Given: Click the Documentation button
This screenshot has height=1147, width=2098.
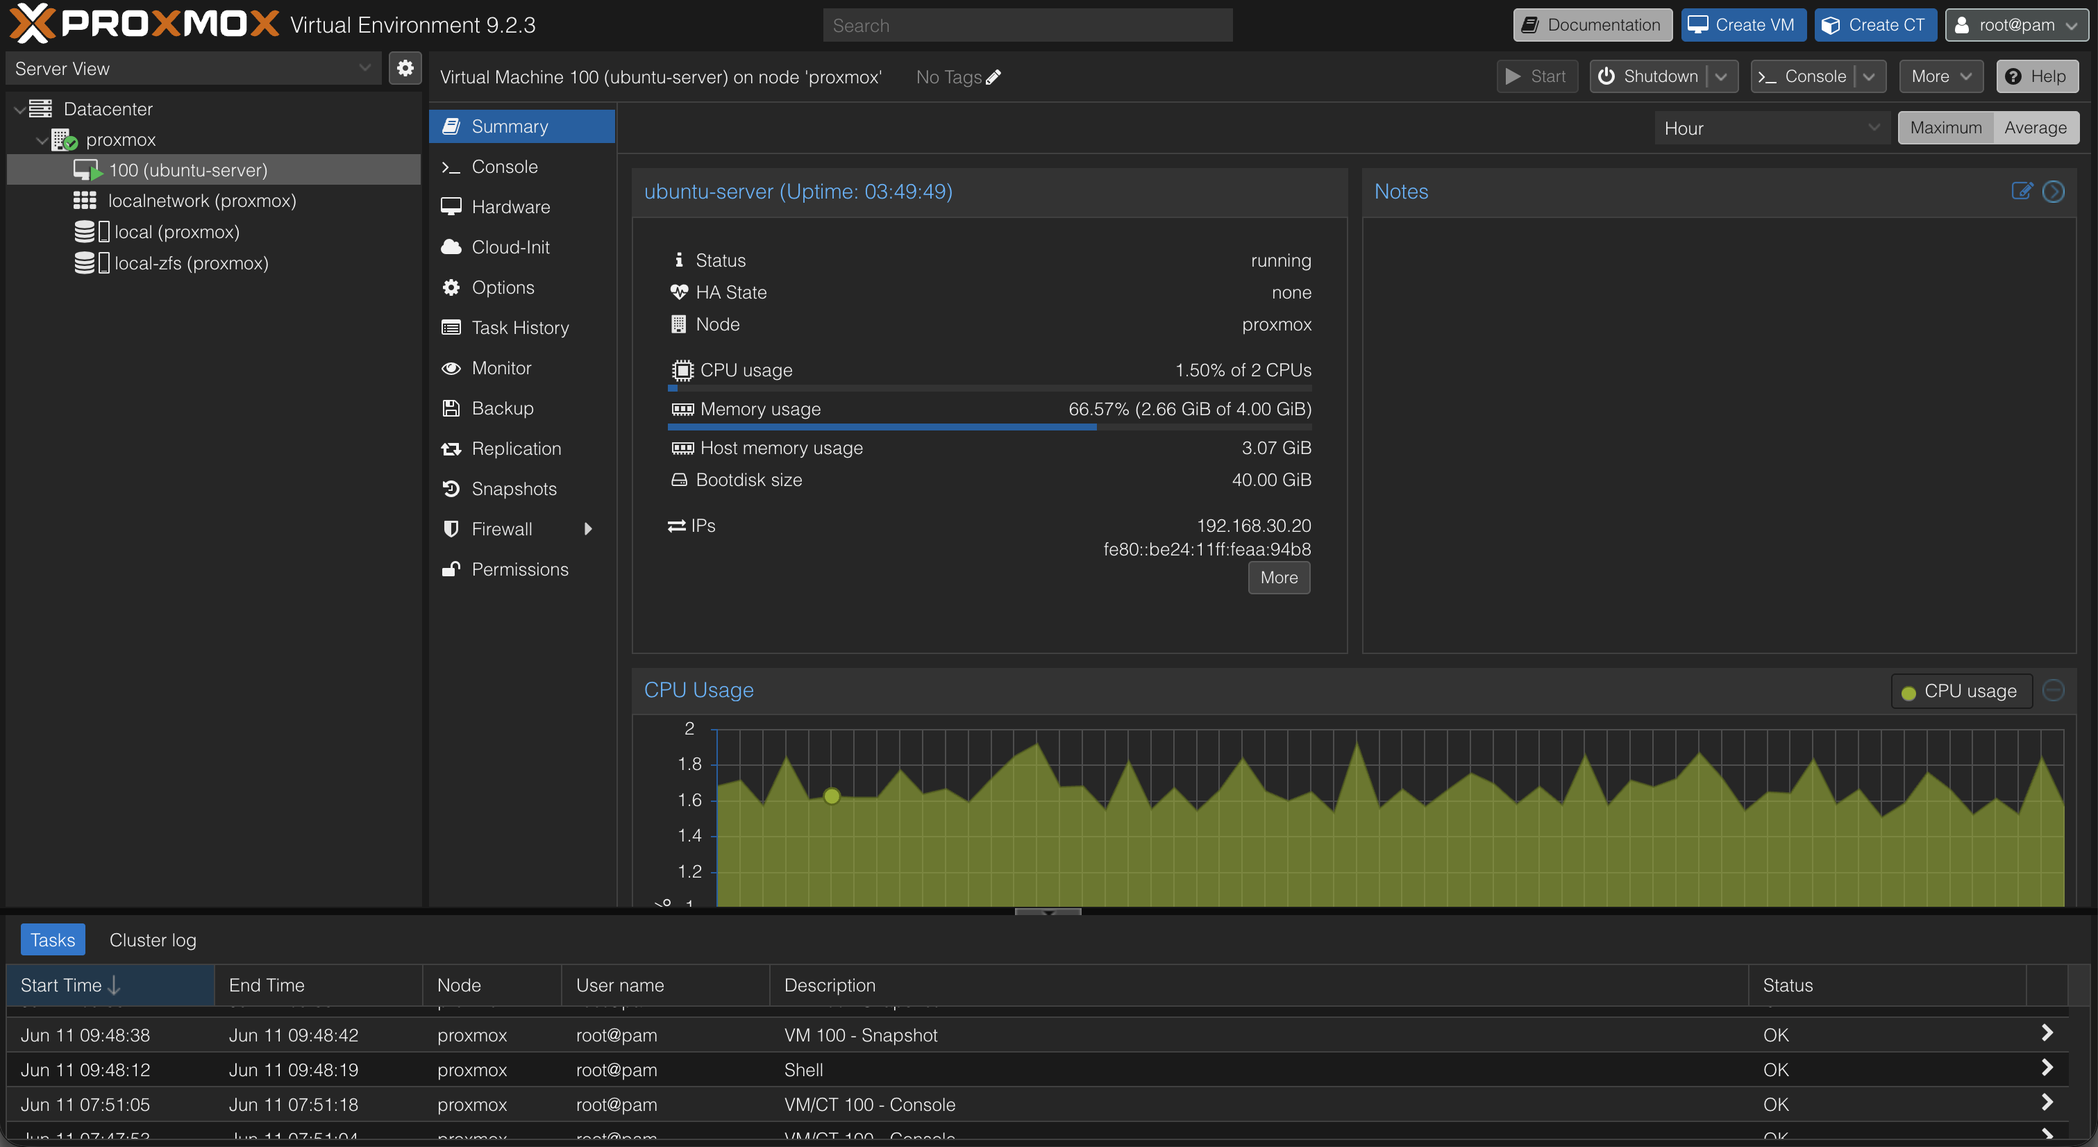Looking at the screenshot, I should tap(1592, 25).
